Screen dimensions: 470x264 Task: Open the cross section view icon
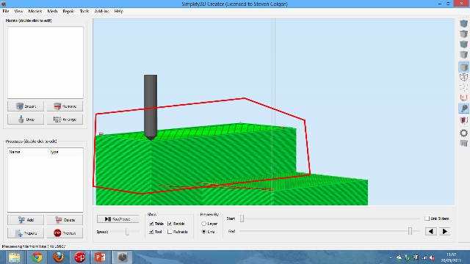coord(463,120)
